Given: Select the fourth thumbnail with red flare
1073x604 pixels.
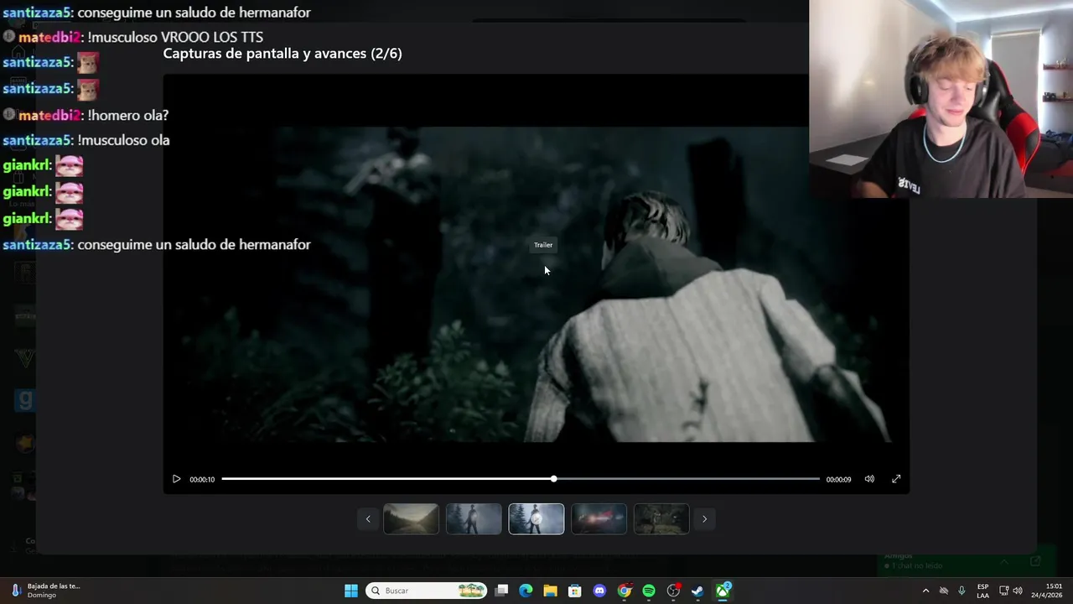Looking at the screenshot, I should click(599, 519).
